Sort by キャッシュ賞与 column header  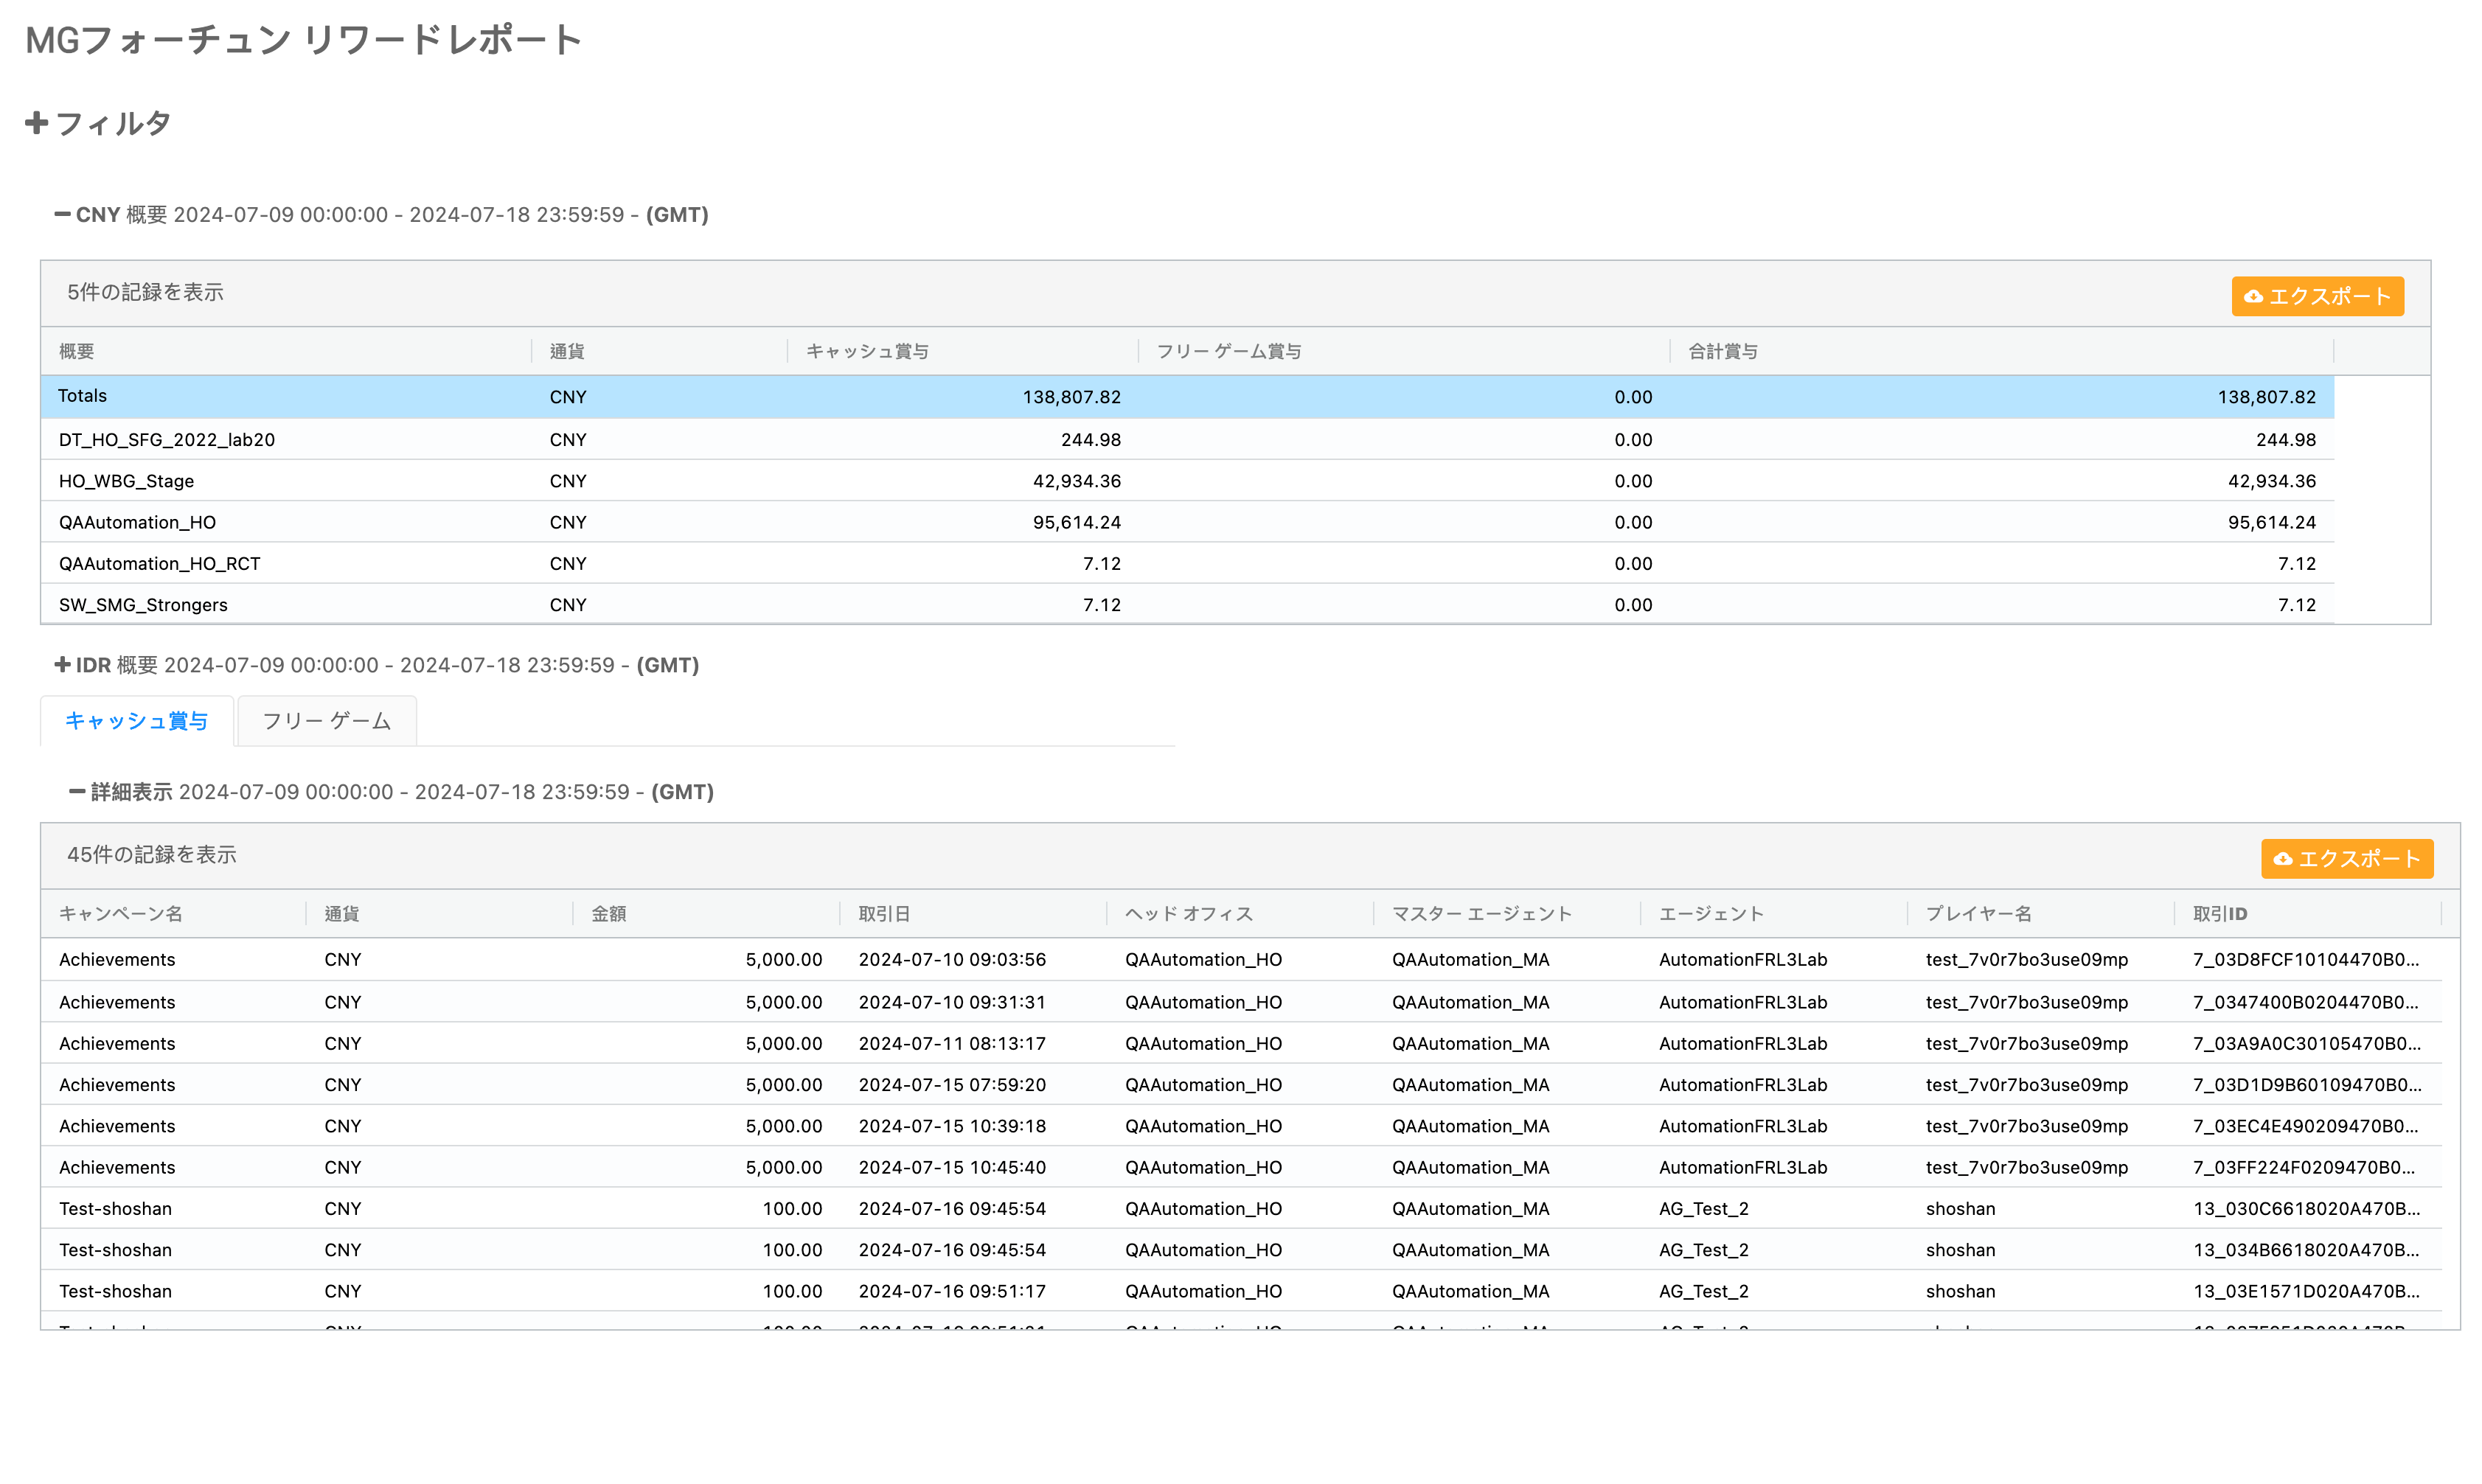[x=867, y=352]
